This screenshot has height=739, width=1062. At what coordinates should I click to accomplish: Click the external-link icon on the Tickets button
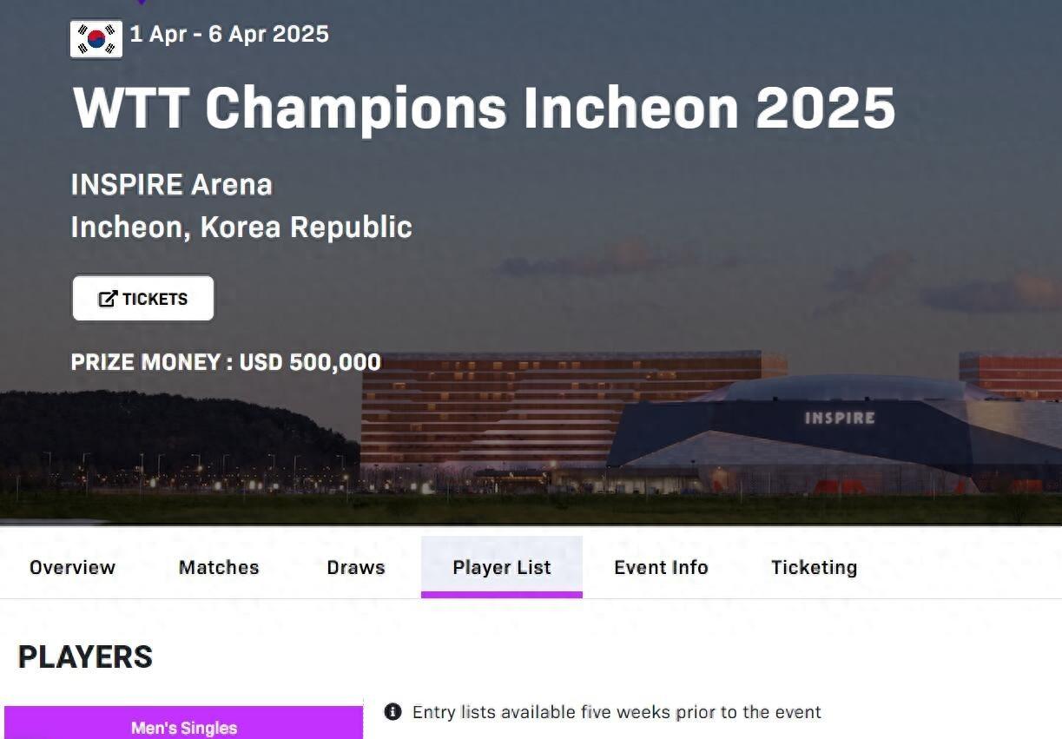[108, 299]
